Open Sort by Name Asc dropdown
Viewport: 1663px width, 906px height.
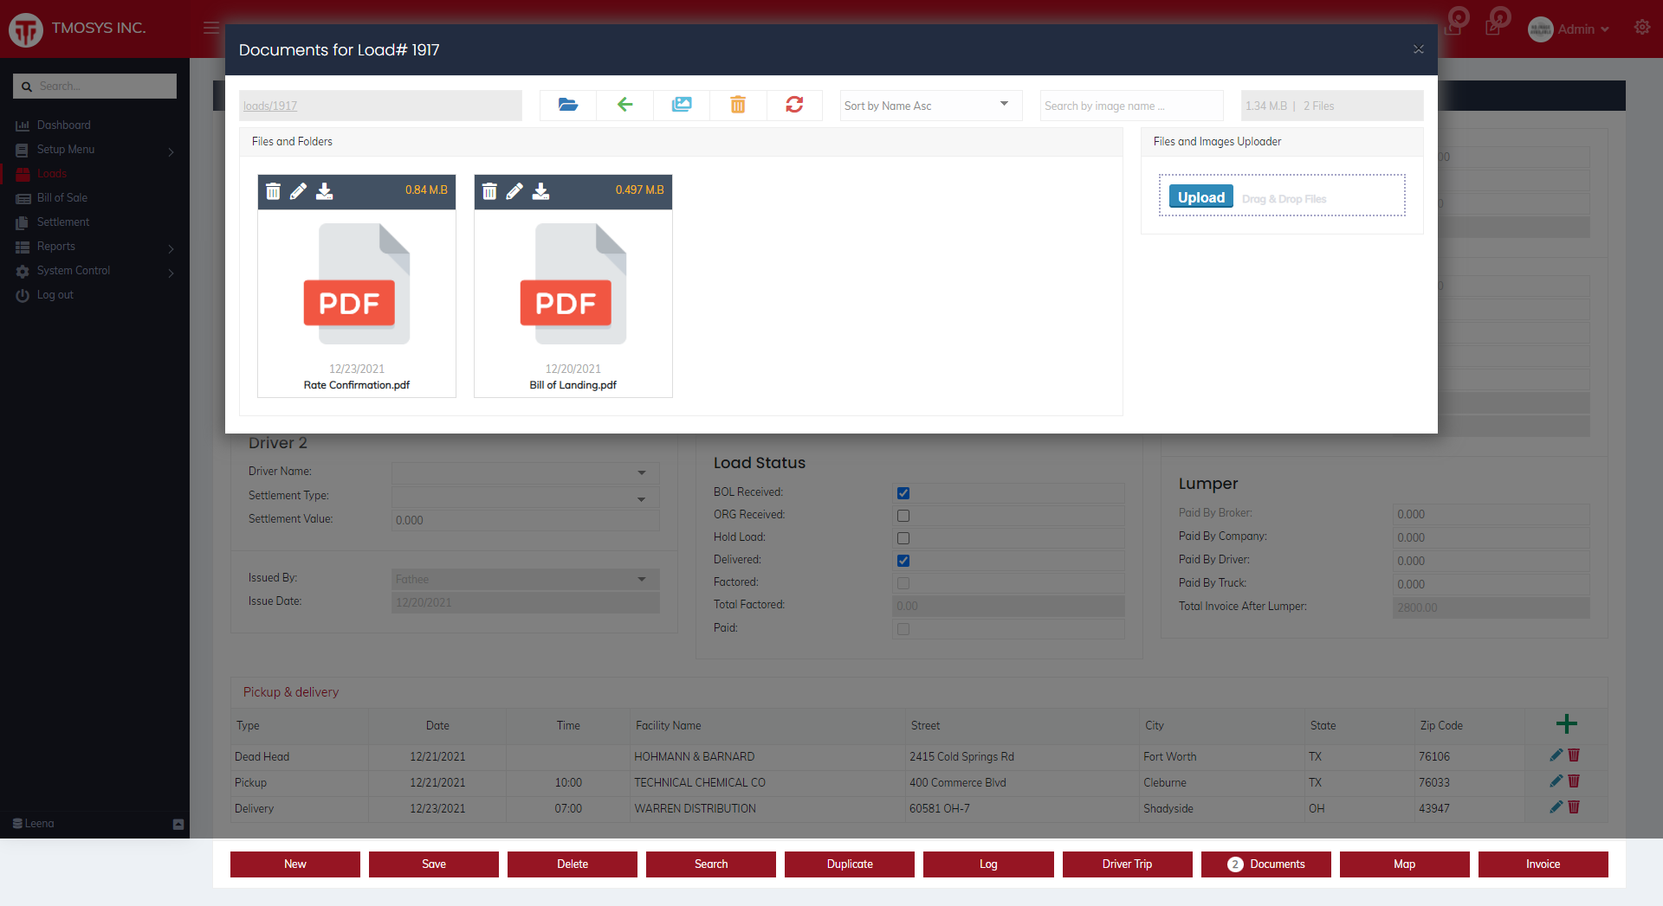point(931,106)
